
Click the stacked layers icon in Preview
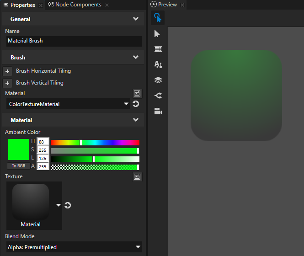coord(158,80)
